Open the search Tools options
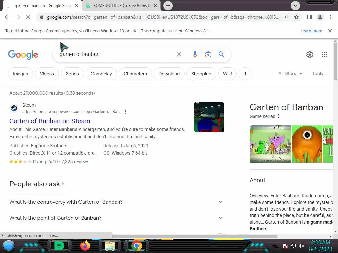 click(318, 73)
